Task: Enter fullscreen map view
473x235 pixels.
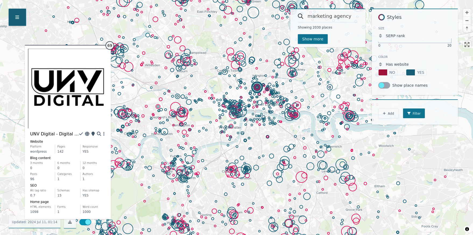Action: point(467,45)
